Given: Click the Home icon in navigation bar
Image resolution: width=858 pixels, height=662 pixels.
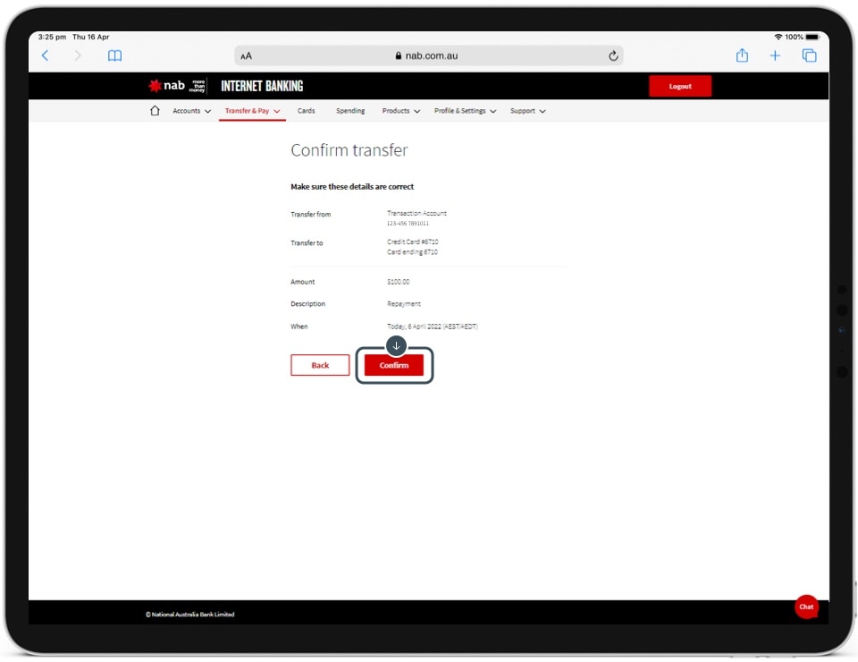Looking at the screenshot, I should [x=155, y=111].
